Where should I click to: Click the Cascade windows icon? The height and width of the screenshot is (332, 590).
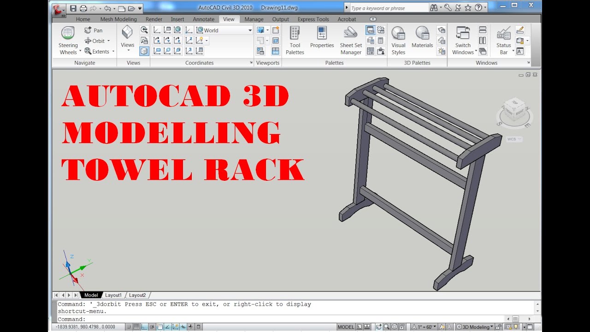click(x=483, y=51)
